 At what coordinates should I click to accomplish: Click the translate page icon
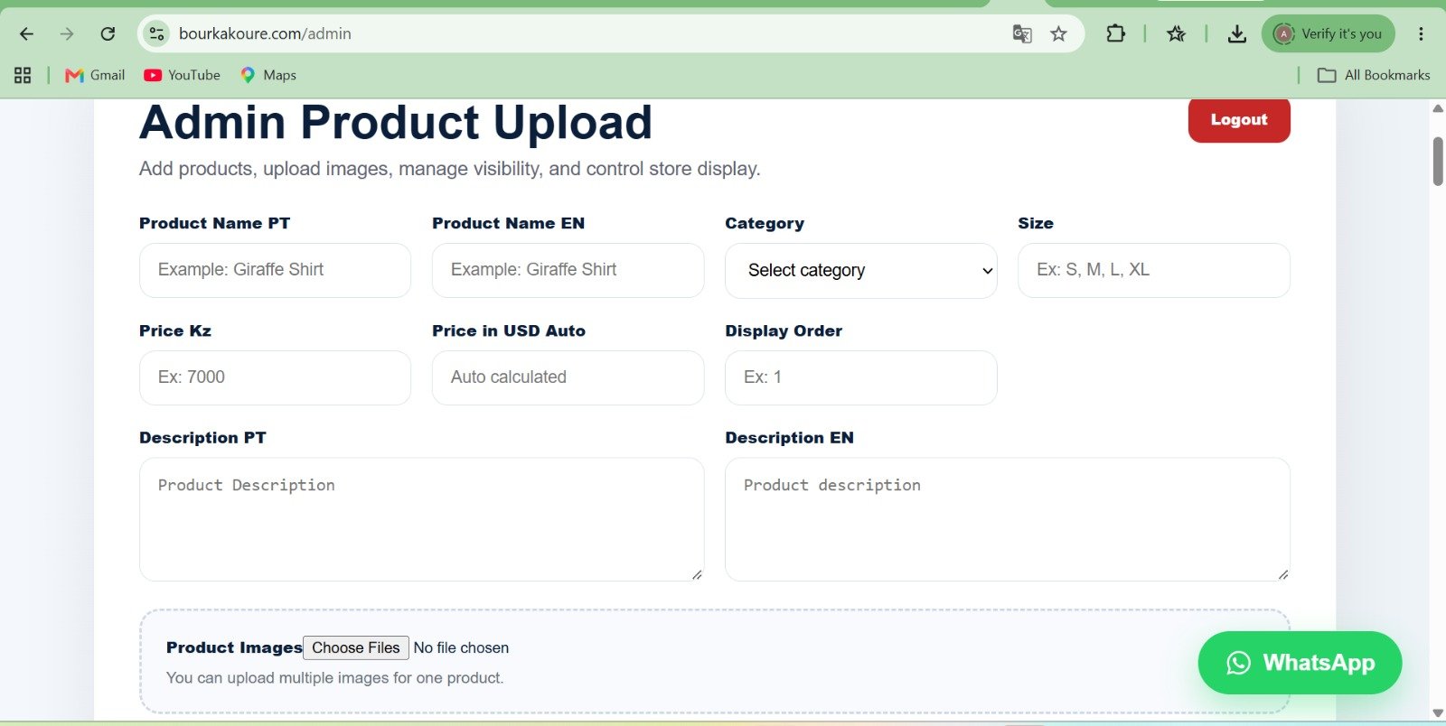(x=1022, y=34)
